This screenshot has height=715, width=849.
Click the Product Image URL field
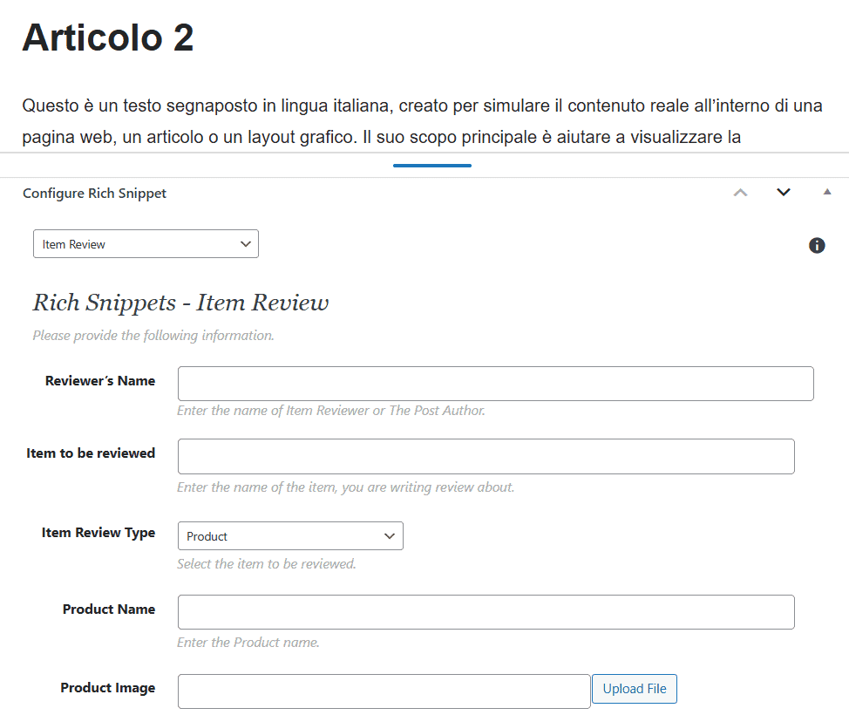[384, 691]
